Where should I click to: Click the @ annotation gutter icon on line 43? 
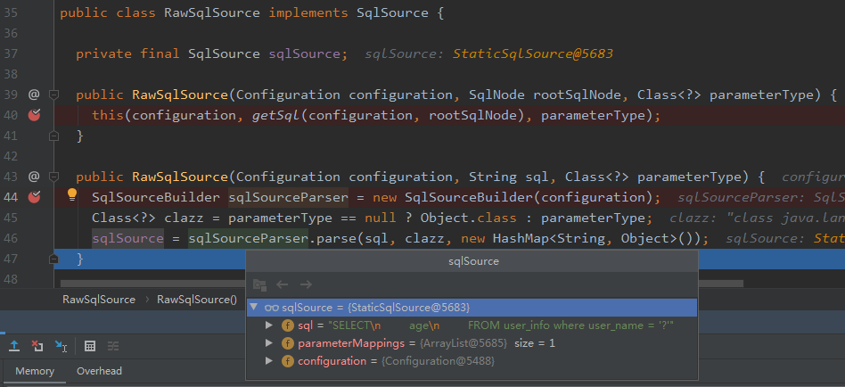pos(34,177)
